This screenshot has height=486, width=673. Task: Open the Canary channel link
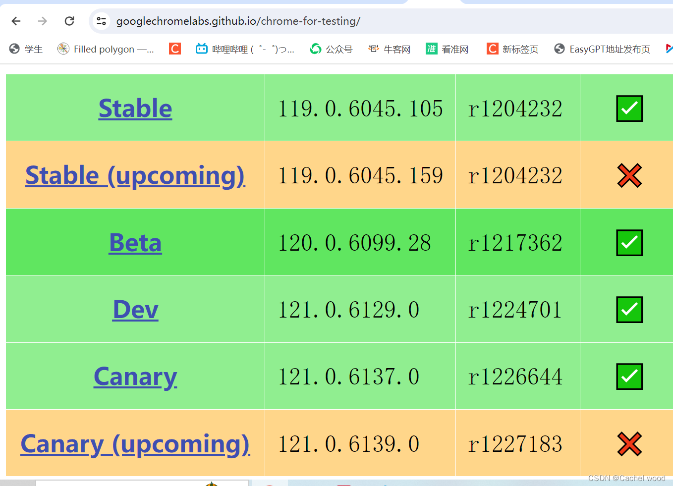pos(135,377)
